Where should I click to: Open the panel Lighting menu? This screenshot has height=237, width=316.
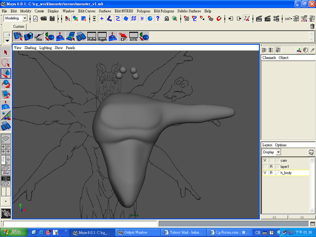[x=45, y=48]
